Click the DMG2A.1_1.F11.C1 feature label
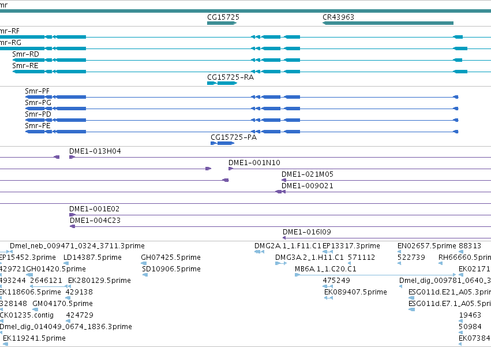Screen dimensions: 491x347 [288, 246]
